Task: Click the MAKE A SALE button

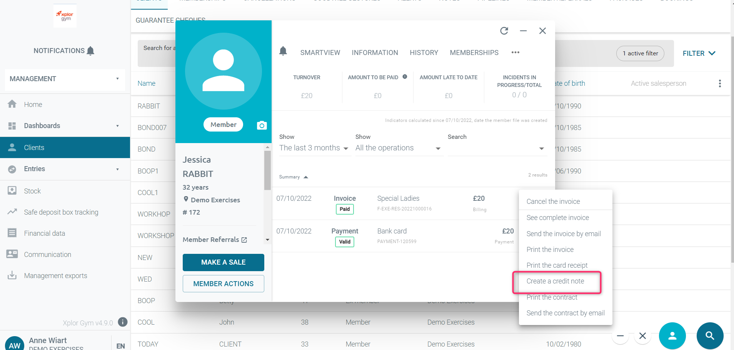Action: 223,262
